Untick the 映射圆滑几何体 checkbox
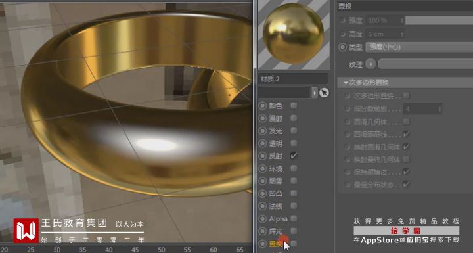Viewport: 473px width, 253px height. [x=407, y=147]
